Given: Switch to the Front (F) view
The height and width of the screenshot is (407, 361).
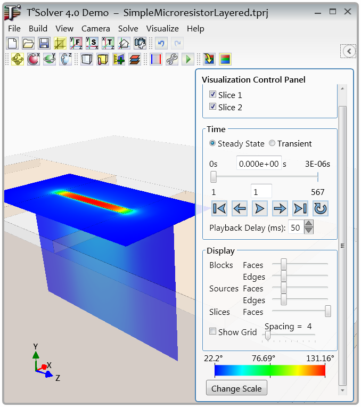Looking at the screenshot, I should pos(76,43).
